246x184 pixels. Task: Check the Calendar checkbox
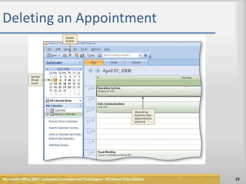[x=48, y=110]
